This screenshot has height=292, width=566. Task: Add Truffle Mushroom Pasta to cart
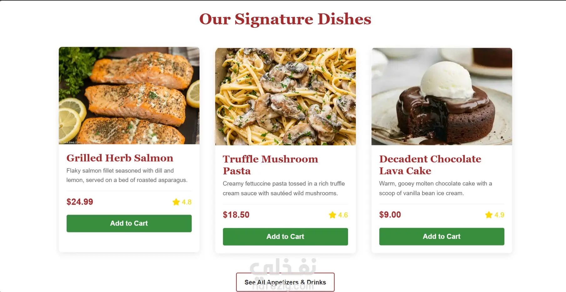[286, 237]
